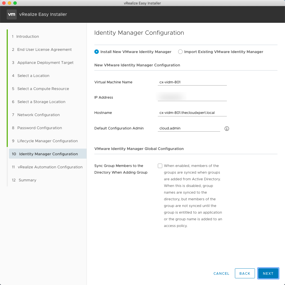Click the Virtual Machine Name field
The width and height of the screenshot is (285, 285).
(x=192, y=82)
